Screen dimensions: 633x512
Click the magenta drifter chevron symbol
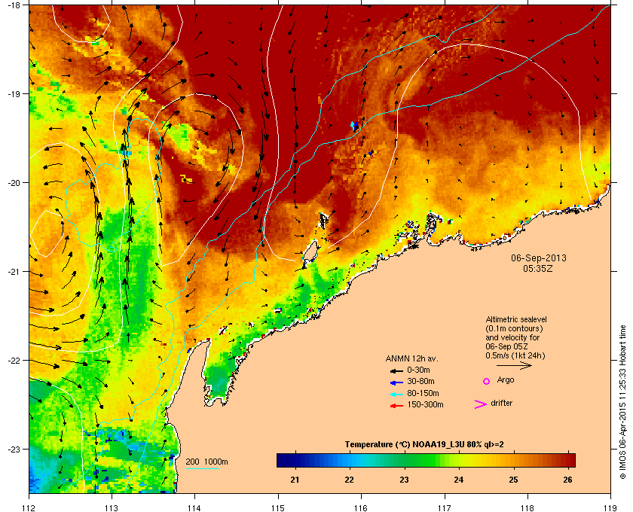(481, 404)
